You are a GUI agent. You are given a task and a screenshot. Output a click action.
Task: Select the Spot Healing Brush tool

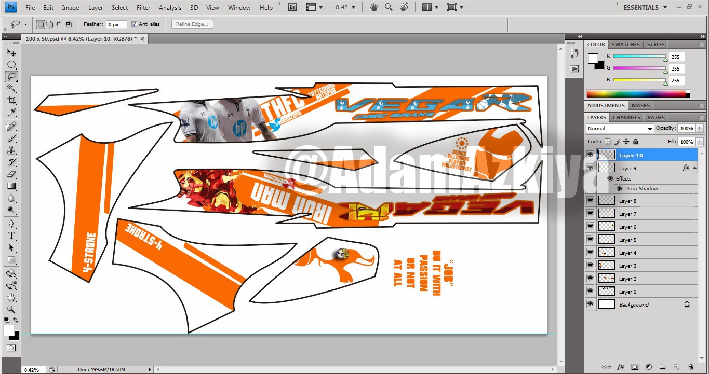point(11,127)
